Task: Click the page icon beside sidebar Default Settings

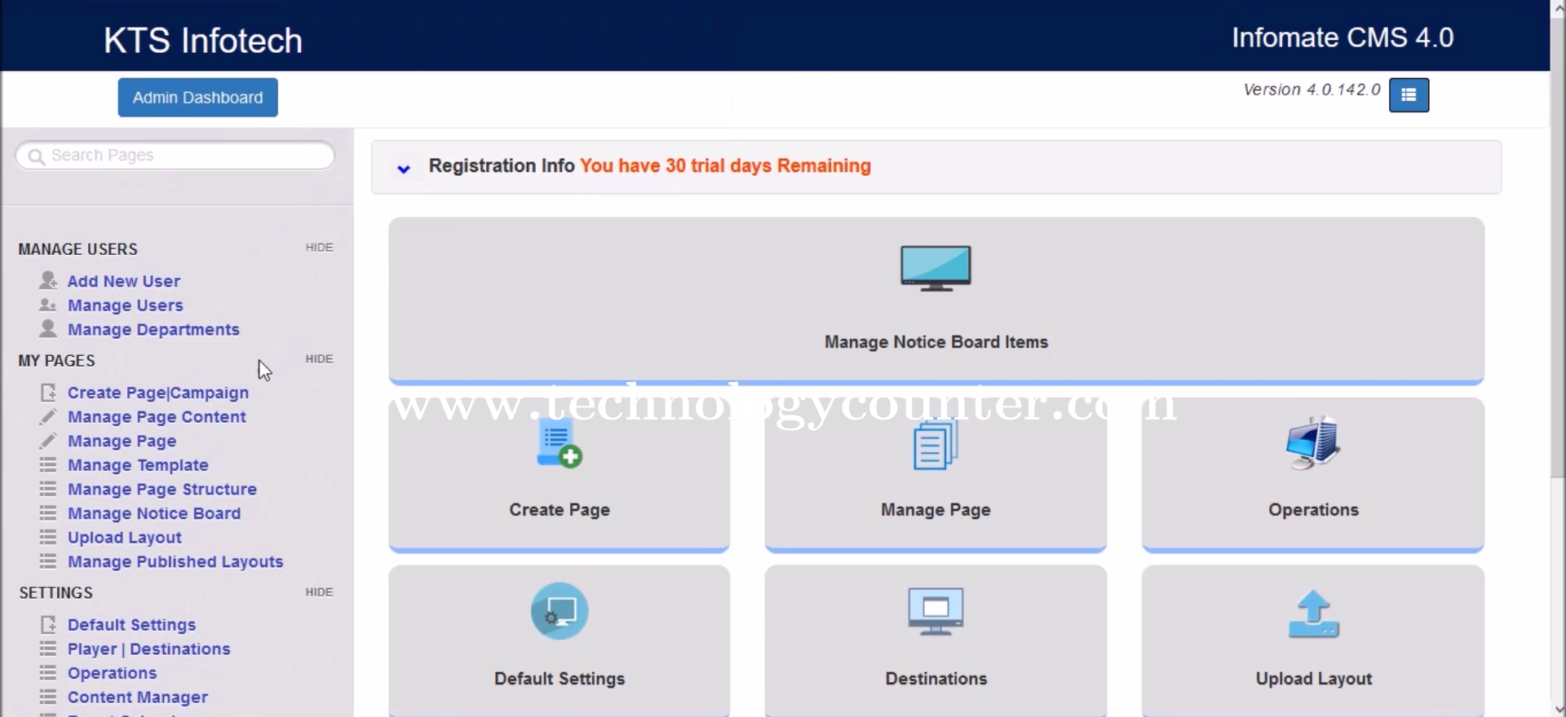Action: click(48, 624)
